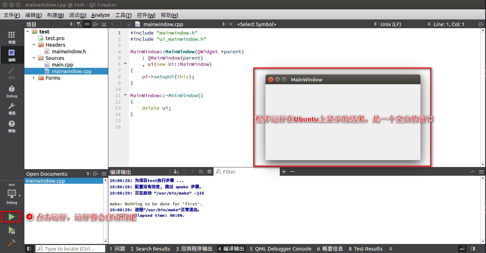This screenshot has width=486, height=253.
Task: Maximize output pane with chevron toggle
Action: (472, 171)
